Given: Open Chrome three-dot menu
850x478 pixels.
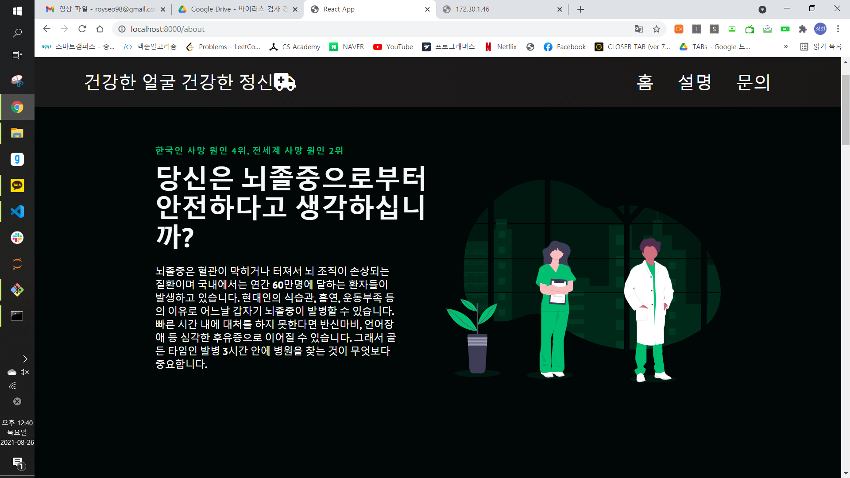Looking at the screenshot, I should coord(838,29).
